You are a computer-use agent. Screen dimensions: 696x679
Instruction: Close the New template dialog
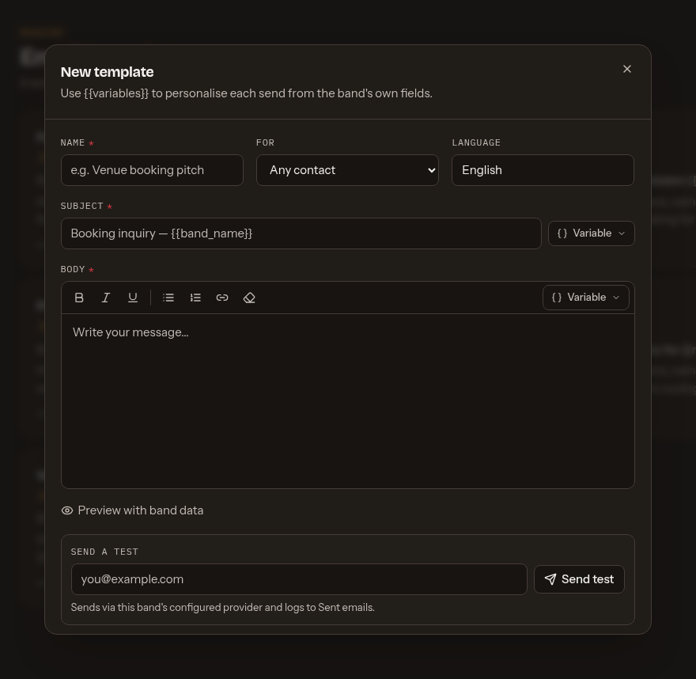[626, 69]
